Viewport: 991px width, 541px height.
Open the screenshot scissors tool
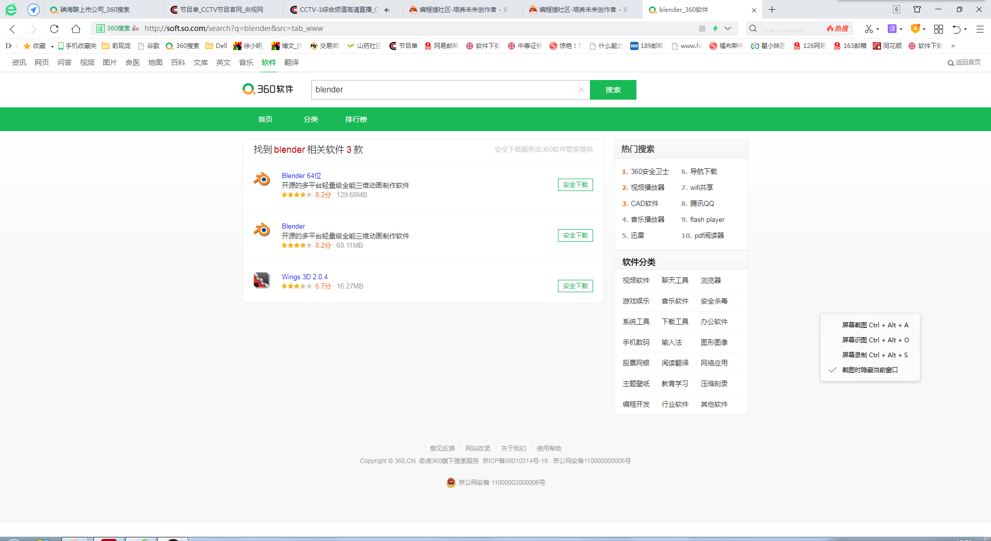869,29
